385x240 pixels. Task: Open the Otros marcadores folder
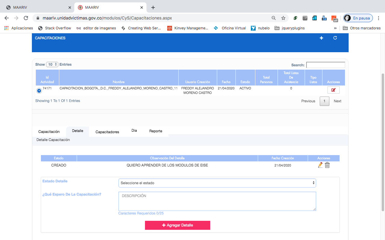click(362, 28)
